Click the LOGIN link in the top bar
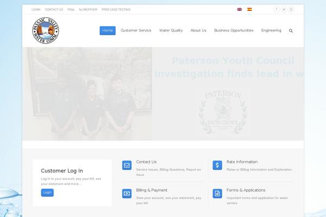The image size is (326, 217). [x=36, y=10]
